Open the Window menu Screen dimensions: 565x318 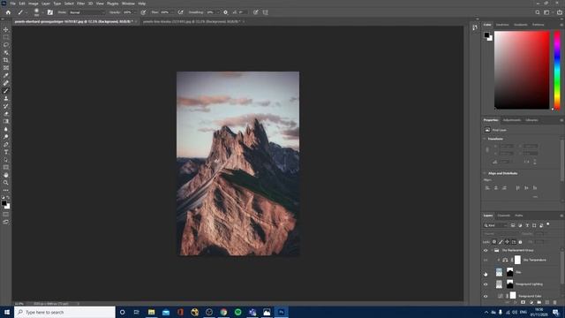(128, 4)
